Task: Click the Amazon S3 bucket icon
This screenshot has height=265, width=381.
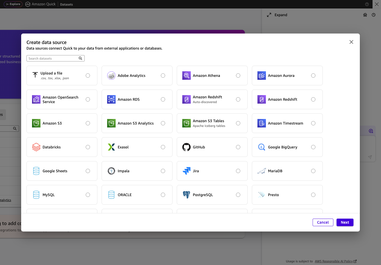Action: [x=36, y=123]
